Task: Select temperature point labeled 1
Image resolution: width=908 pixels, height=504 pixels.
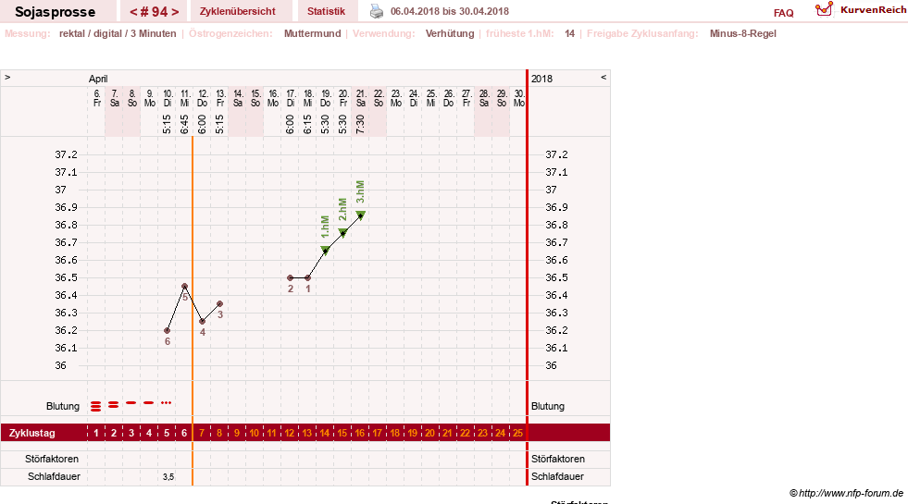Action: [307, 277]
